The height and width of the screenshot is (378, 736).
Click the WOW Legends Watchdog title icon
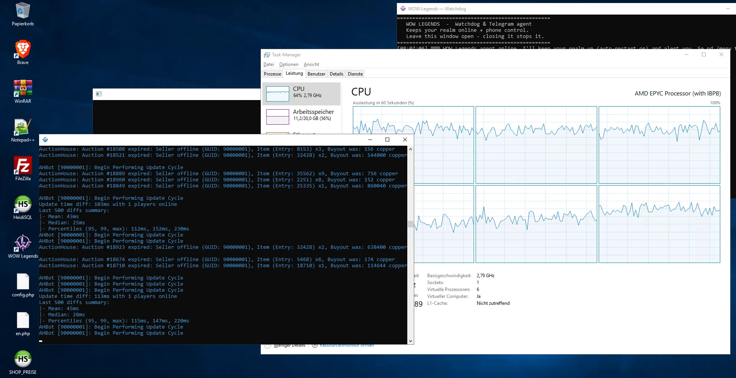coord(403,8)
